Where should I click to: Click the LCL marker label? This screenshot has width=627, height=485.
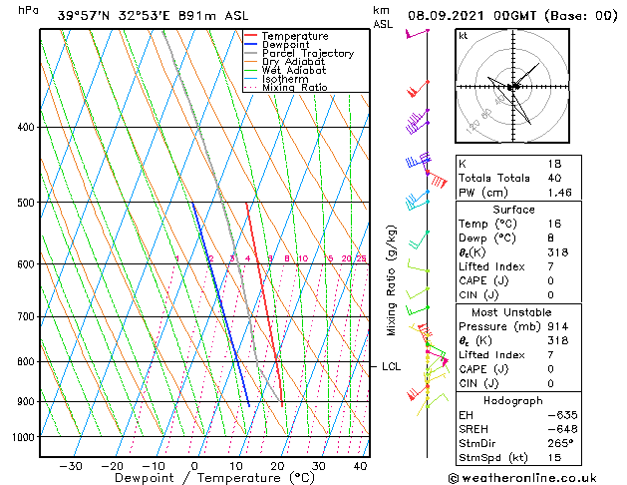tap(391, 366)
